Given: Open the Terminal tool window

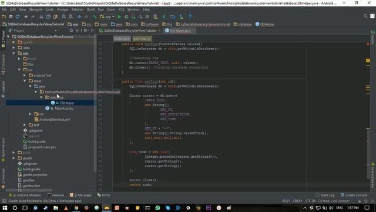Looking at the screenshot, I should (55, 195).
